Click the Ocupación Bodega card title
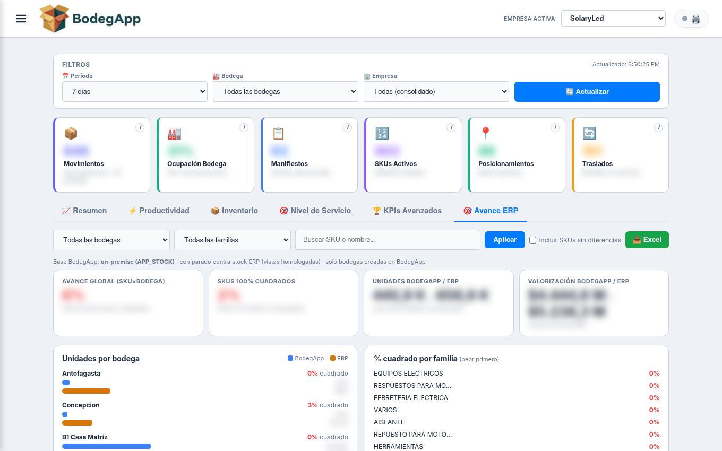 pos(197,164)
